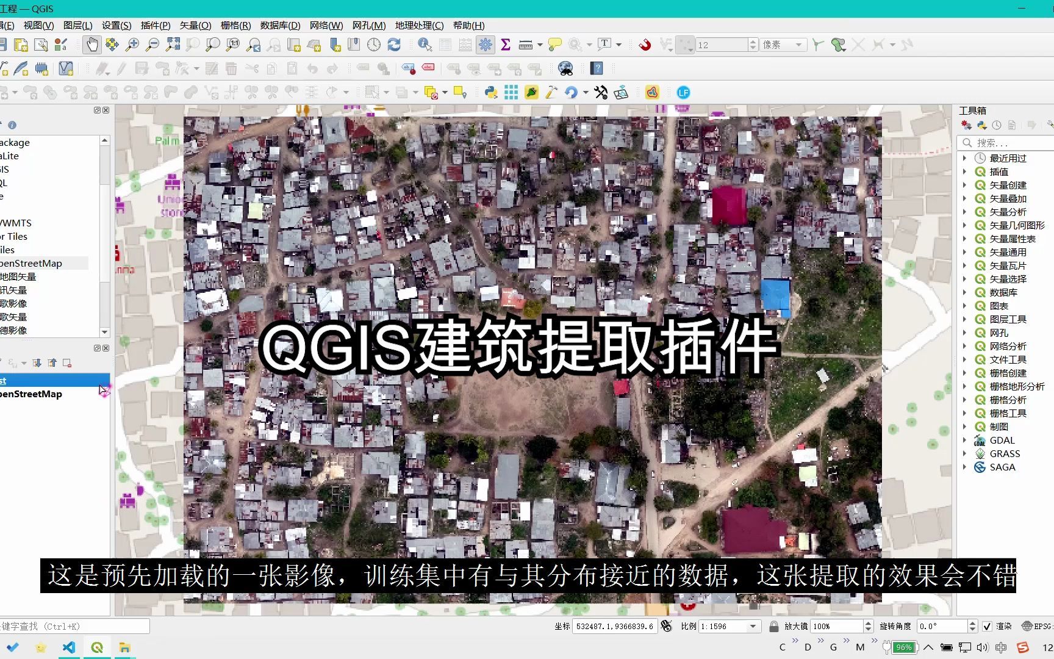Select the Pan Map tool
1054x659 pixels.
pos(91,45)
